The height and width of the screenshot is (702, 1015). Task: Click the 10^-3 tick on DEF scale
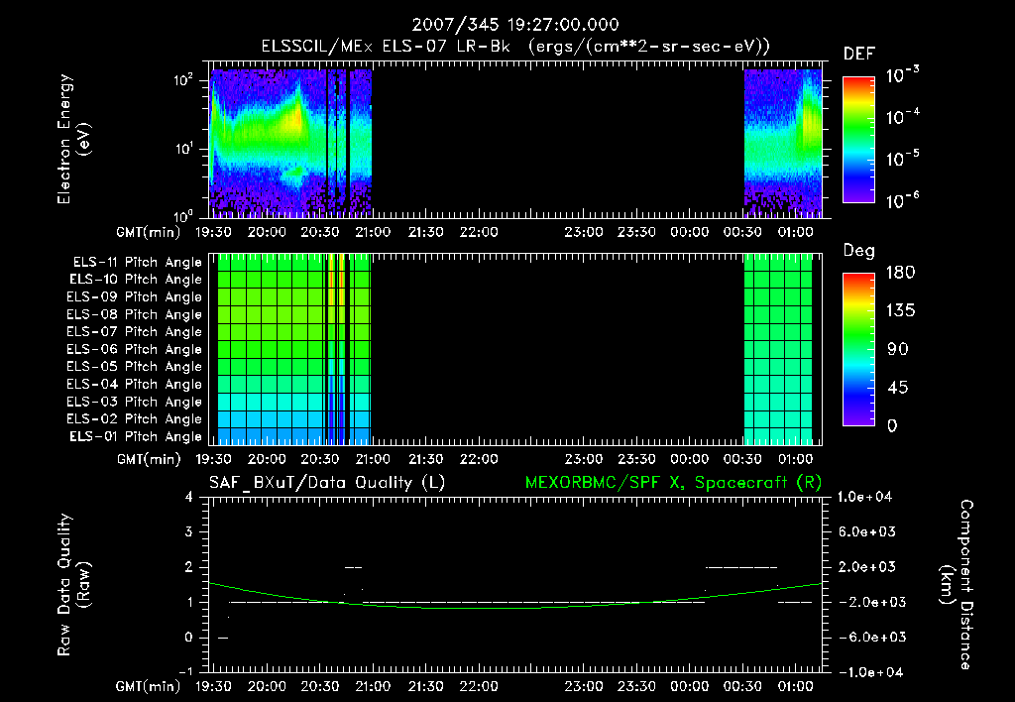click(x=902, y=75)
